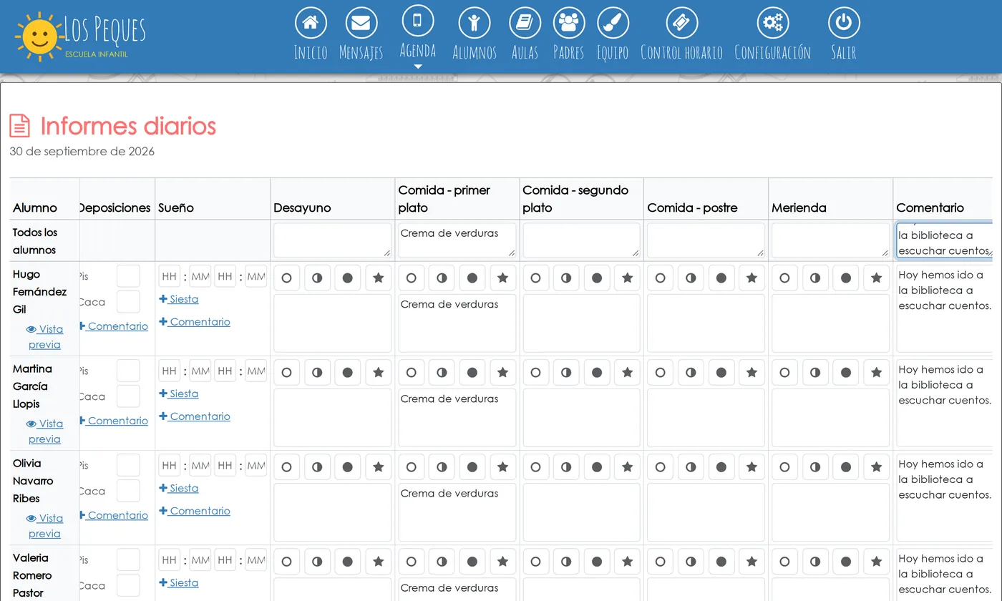Image resolution: width=1002 pixels, height=601 pixels.
Task: Open the Configuración gears icon
Action: 773,23
